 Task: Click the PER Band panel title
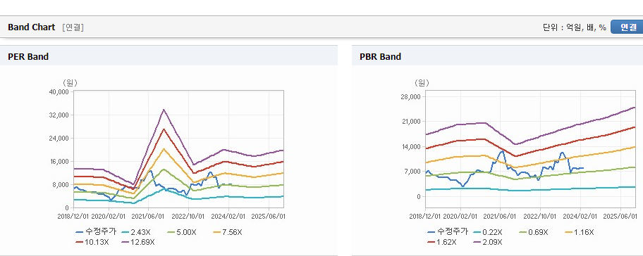[x=28, y=57]
